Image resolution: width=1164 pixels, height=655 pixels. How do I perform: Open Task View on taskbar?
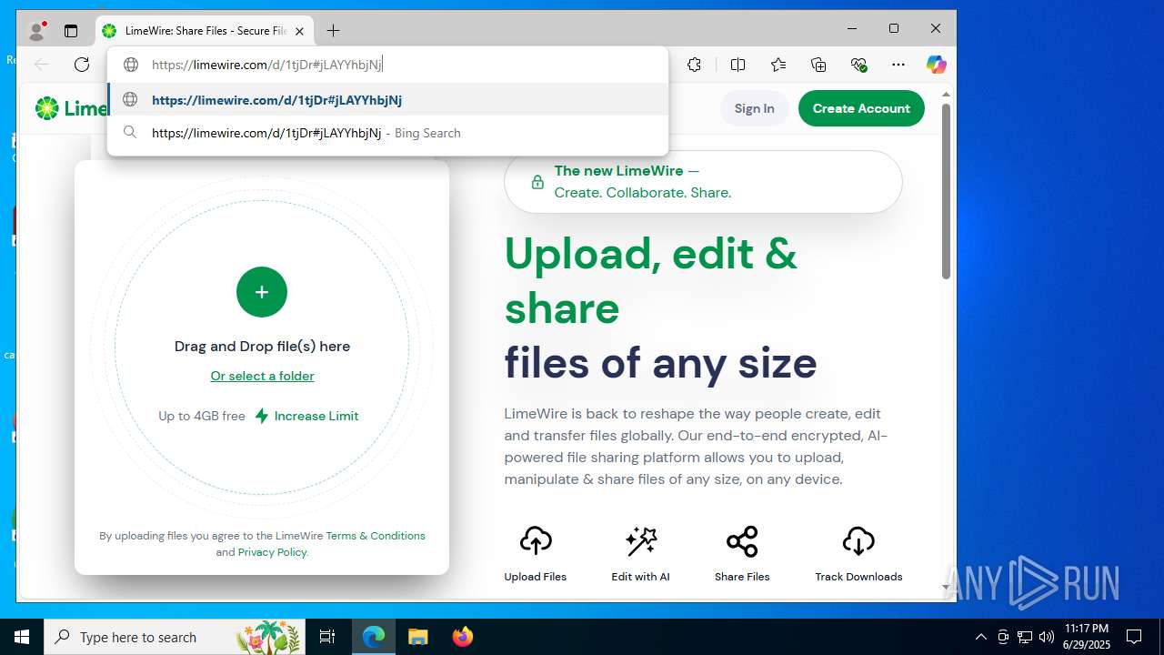tap(327, 637)
